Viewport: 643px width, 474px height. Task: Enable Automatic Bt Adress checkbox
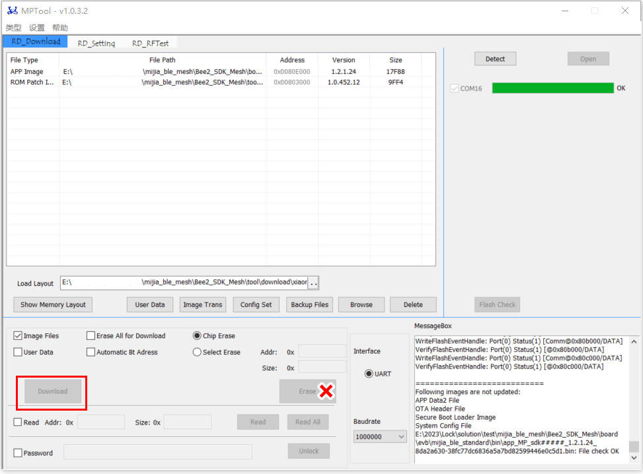pyautogui.click(x=91, y=352)
